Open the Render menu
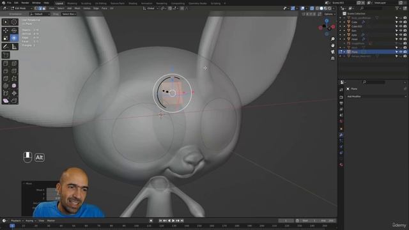409x230 pixels. click(x=25, y=3)
